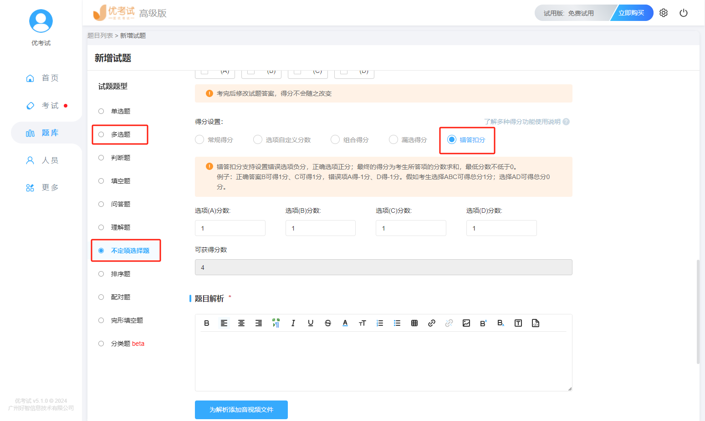The width and height of the screenshot is (705, 421).
Task: Open 了解多种得分功能使用说明 link
Action: [x=522, y=122]
